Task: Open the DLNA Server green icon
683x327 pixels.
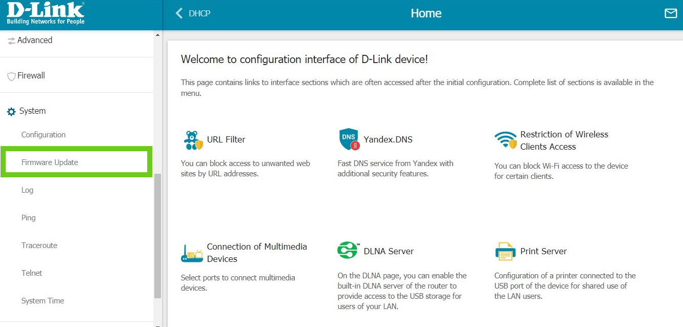Action: click(348, 251)
